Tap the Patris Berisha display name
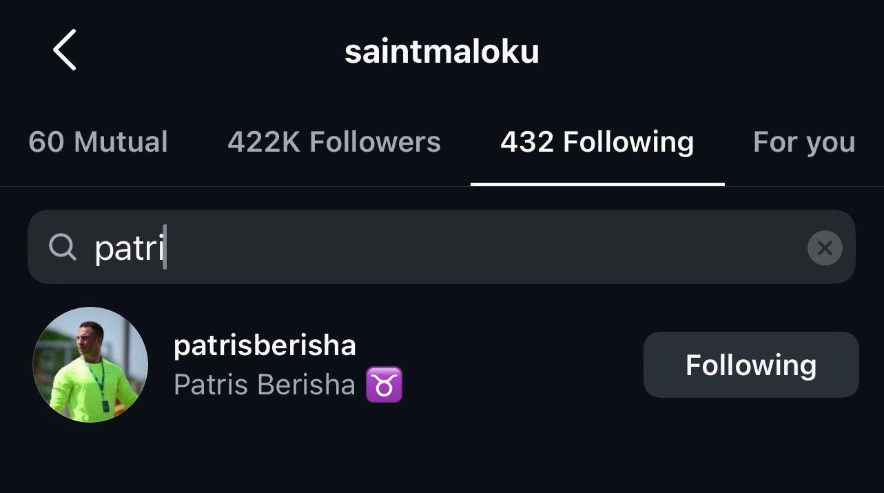Viewport: 884px width, 493px height. click(265, 385)
